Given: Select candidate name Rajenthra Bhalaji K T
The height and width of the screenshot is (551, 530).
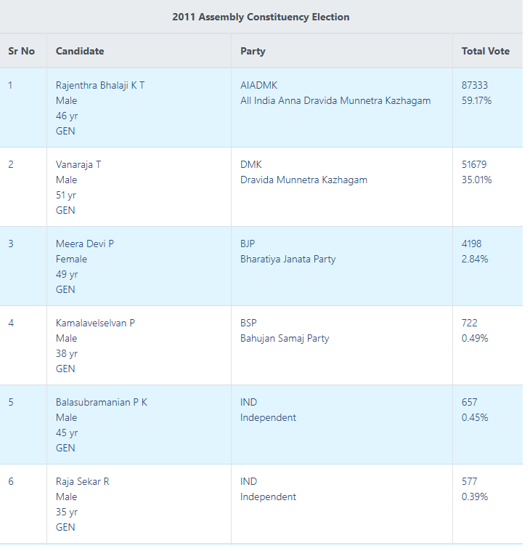Looking at the screenshot, I should [x=100, y=85].
